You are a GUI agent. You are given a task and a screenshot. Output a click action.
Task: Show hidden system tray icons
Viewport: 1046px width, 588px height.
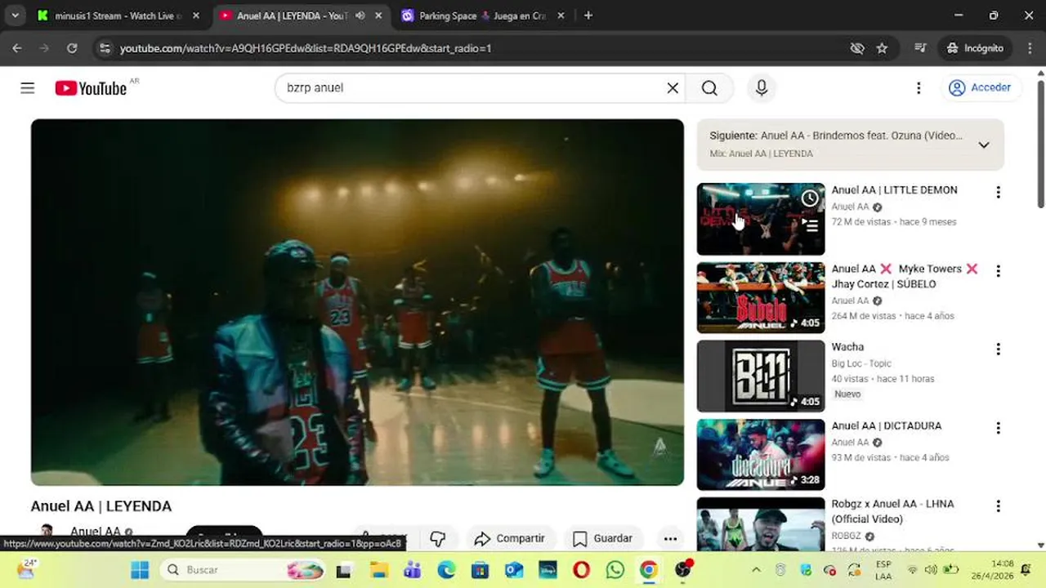tap(756, 569)
